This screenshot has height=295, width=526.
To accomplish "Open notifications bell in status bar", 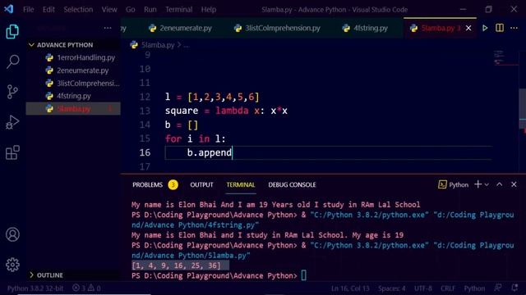I will pyautogui.click(x=514, y=288).
